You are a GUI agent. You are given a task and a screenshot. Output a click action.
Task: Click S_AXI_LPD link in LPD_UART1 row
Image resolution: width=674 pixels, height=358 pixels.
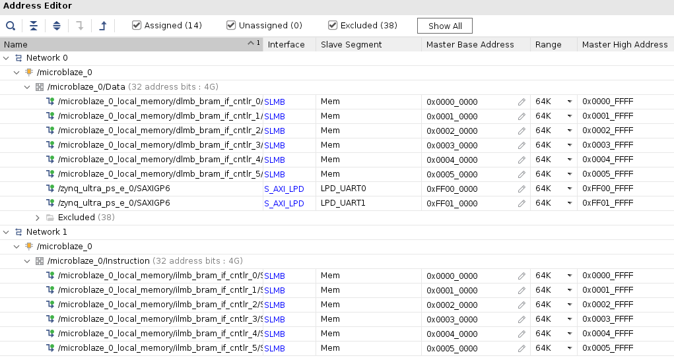284,204
